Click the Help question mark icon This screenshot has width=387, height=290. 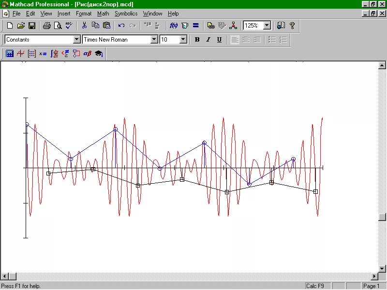coord(292,26)
